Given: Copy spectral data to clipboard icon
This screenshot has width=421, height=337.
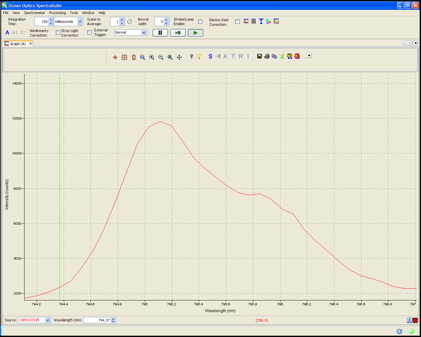Looking at the screenshot, I should (274, 56).
